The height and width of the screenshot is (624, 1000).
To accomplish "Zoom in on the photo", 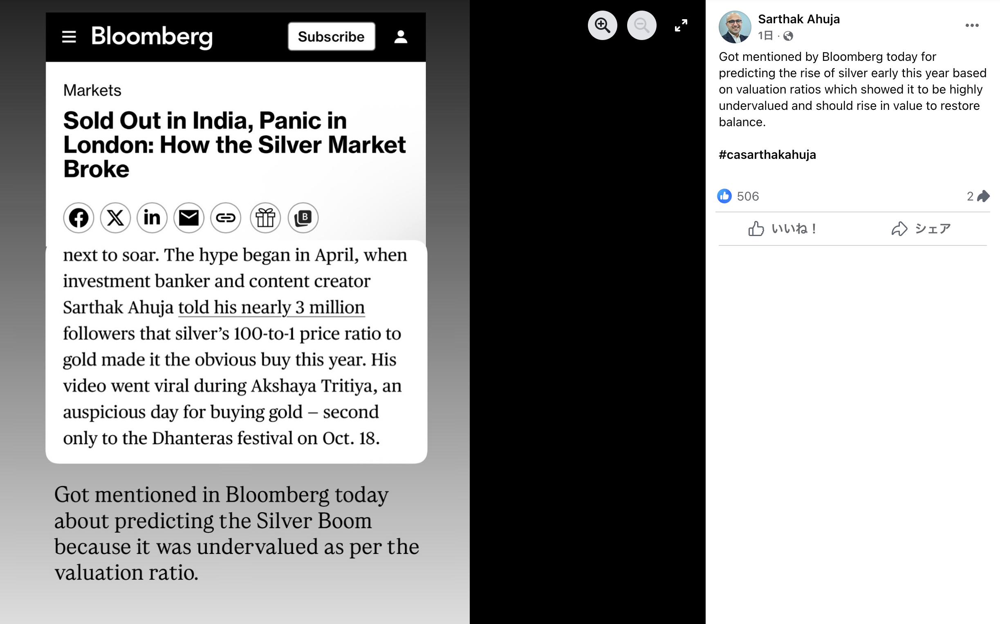I will [x=602, y=26].
